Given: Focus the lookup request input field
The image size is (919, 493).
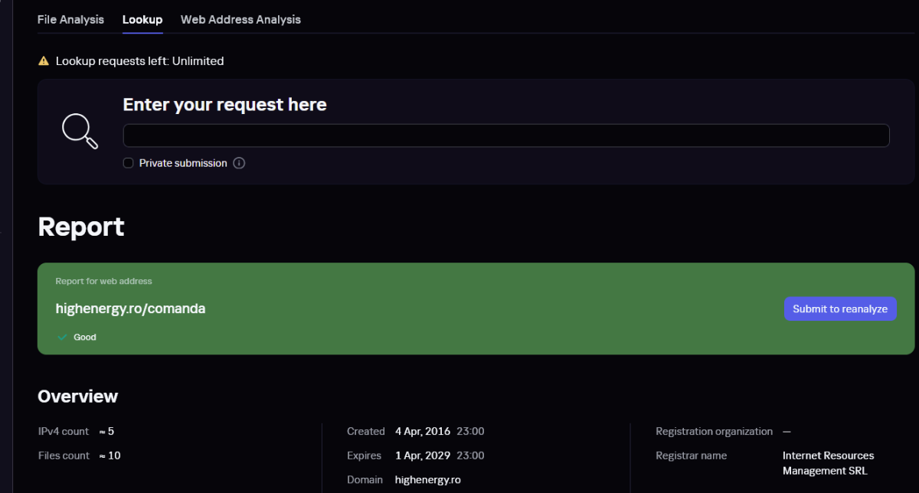Looking at the screenshot, I should click(505, 135).
